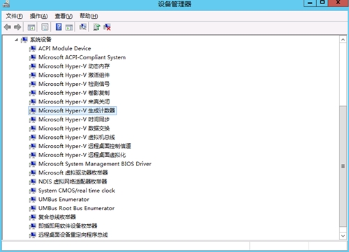The height and width of the screenshot is (252, 349).
Task: Collapse the 系统设备 tree node
Action: pos(16,40)
